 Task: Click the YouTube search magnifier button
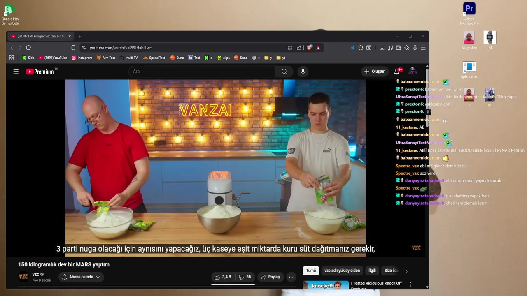click(x=284, y=72)
